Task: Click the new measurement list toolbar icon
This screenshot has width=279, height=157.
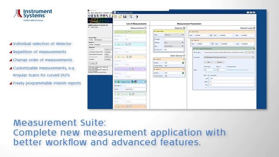Action: pos(116,17)
